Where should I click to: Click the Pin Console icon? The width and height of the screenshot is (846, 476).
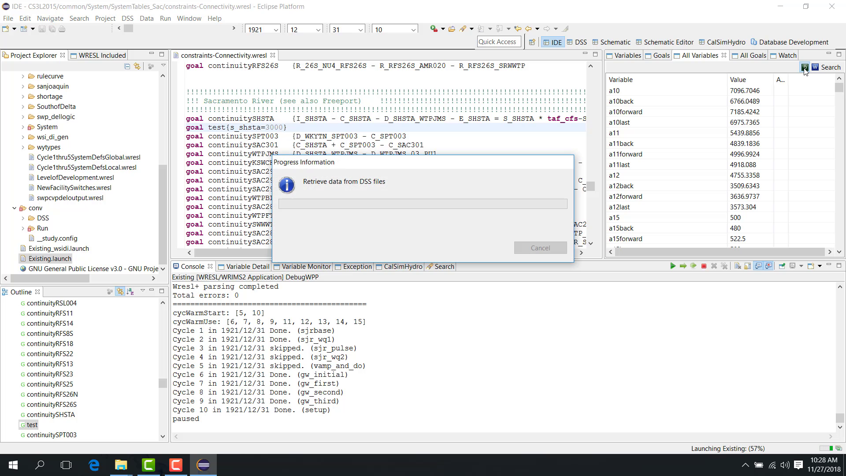pos(782,266)
